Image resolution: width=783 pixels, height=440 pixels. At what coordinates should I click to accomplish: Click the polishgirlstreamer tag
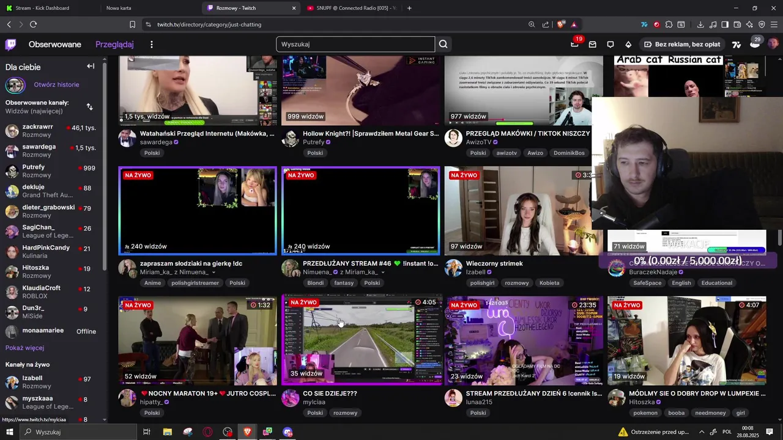(195, 283)
